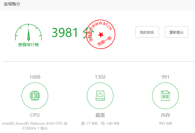
Task: Click the 宝塔跑分 window title
Action: click(12, 4)
